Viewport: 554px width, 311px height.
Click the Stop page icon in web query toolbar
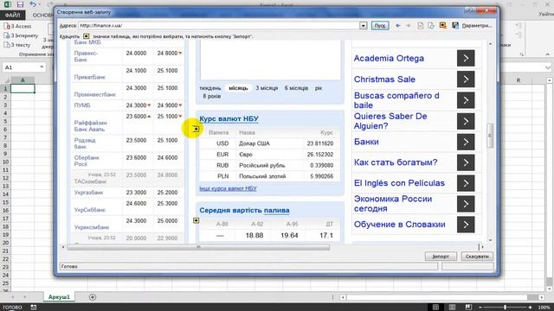tap(421, 25)
